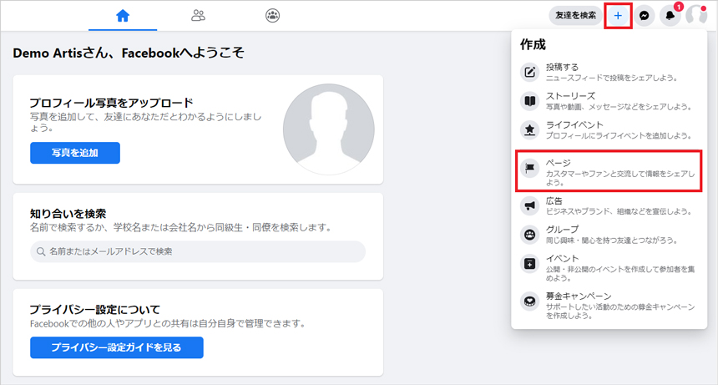Click the 知り合いを検索 heading
The height and width of the screenshot is (385, 718).
pyautogui.click(x=68, y=213)
